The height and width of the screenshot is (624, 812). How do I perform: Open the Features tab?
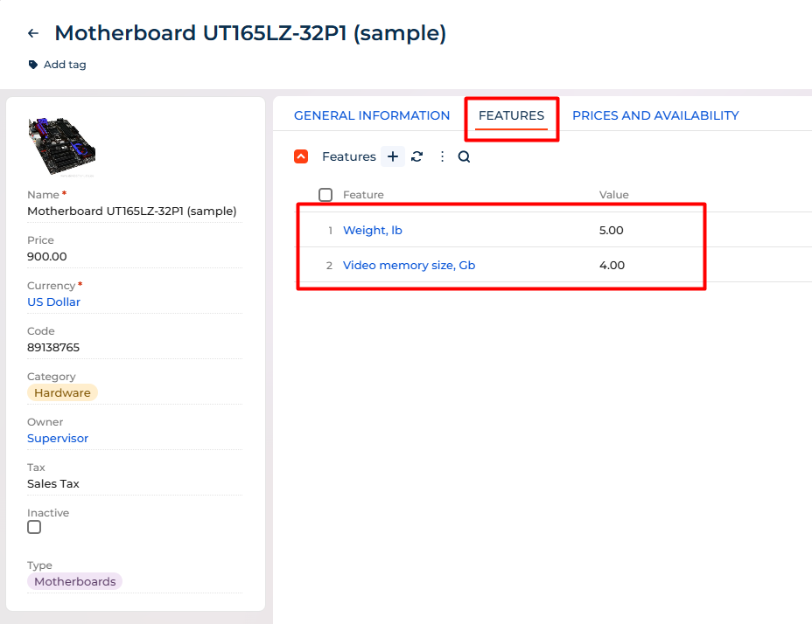pos(511,115)
